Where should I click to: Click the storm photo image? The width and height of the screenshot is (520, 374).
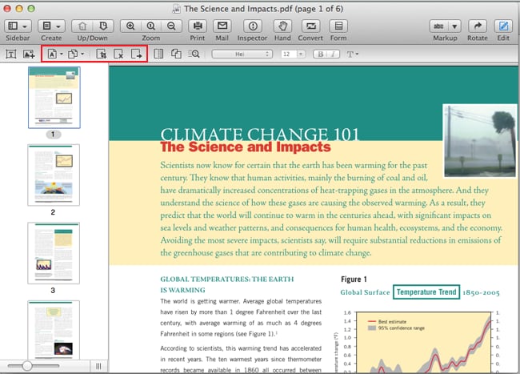click(480, 141)
